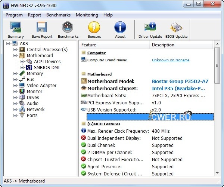Launch Benchmarks from the toolbar gauge icon

[68, 30]
